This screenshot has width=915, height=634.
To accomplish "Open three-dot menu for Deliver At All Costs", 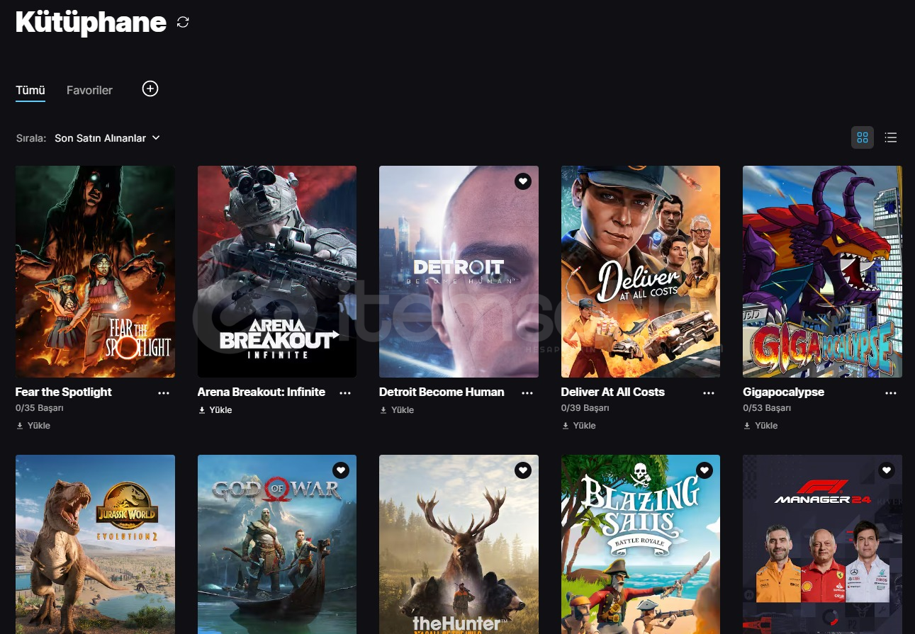I will coord(709,392).
